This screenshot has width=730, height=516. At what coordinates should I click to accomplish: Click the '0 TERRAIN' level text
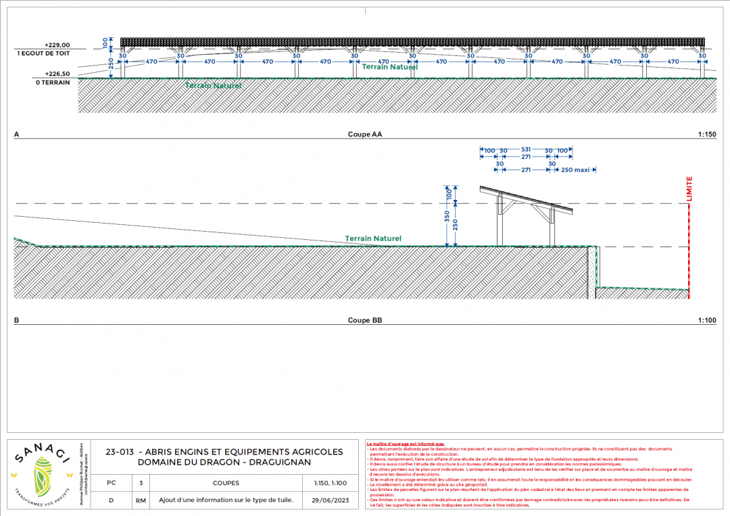53,82
